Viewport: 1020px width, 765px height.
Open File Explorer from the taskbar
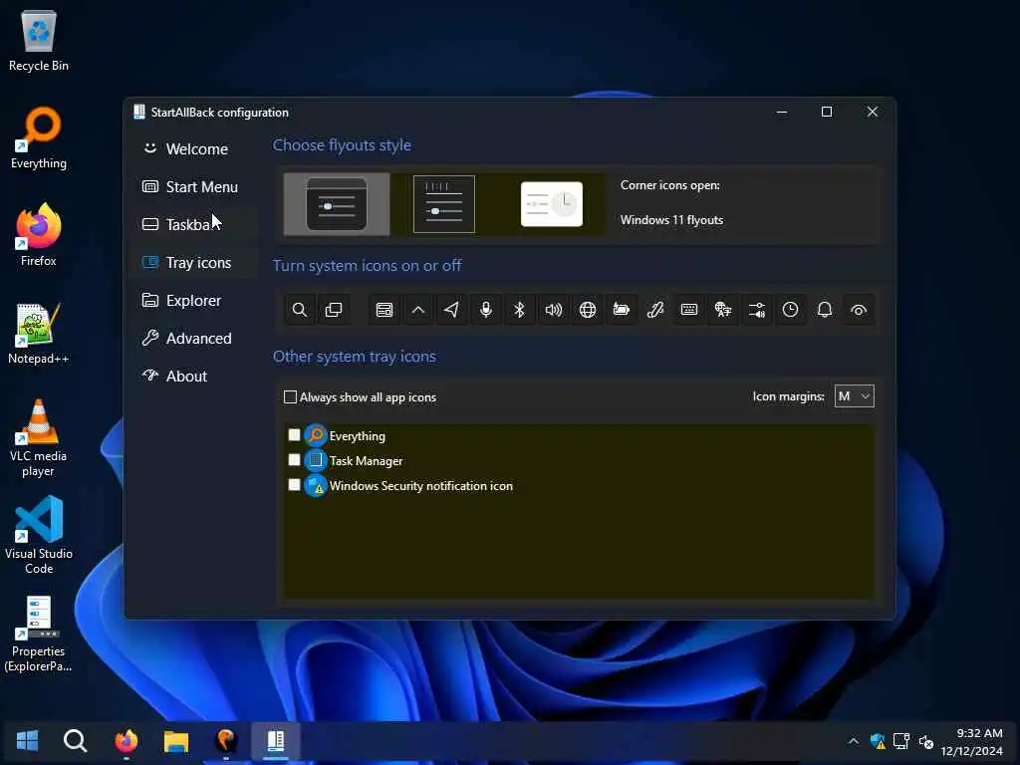tap(175, 740)
